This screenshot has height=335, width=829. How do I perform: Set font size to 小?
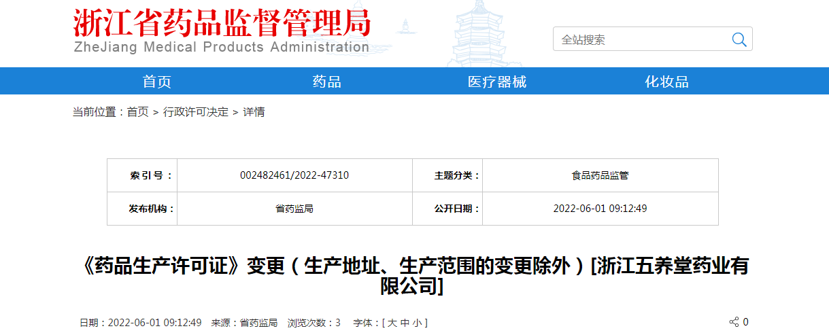point(416,323)
